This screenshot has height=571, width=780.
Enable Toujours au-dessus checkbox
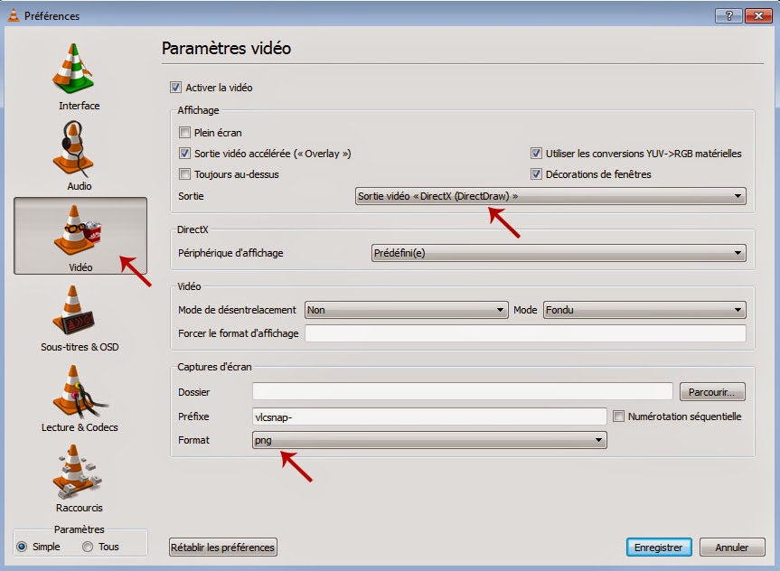pyautogui.click(x=184, y=174)
